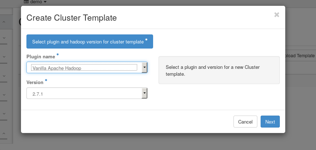Click the Plugin name dropdown arrow

click(144, 67)
